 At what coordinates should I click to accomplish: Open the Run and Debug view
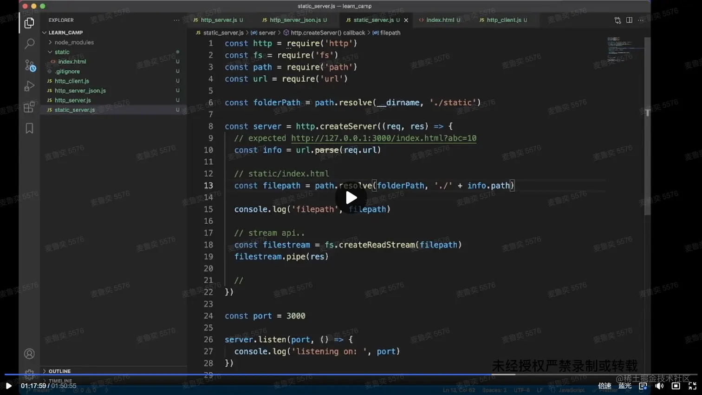29,86
